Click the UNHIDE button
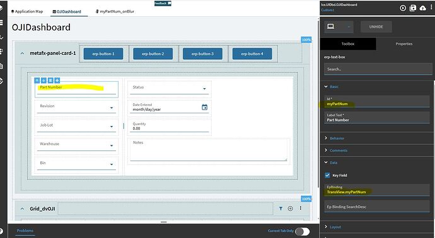The image size is (435, 238). point(376,27)
